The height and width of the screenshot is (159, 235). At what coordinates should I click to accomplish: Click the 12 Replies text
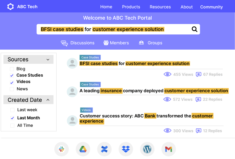[212, 131]
